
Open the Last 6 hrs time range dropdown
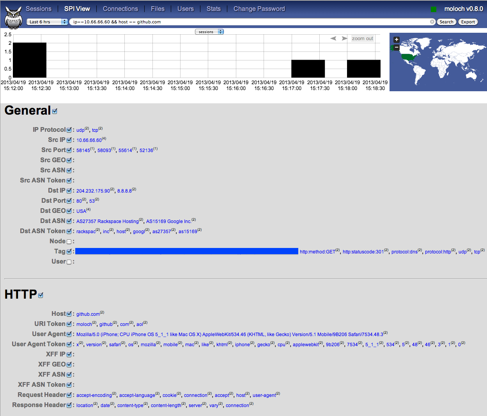tap(48, 22)
